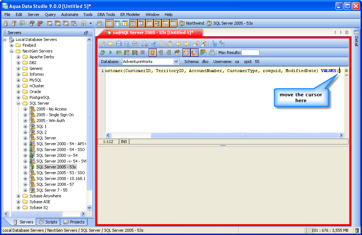Toggle the INS insert mode indicator
This screenshot has height=235, width=362.
(124, 142)
